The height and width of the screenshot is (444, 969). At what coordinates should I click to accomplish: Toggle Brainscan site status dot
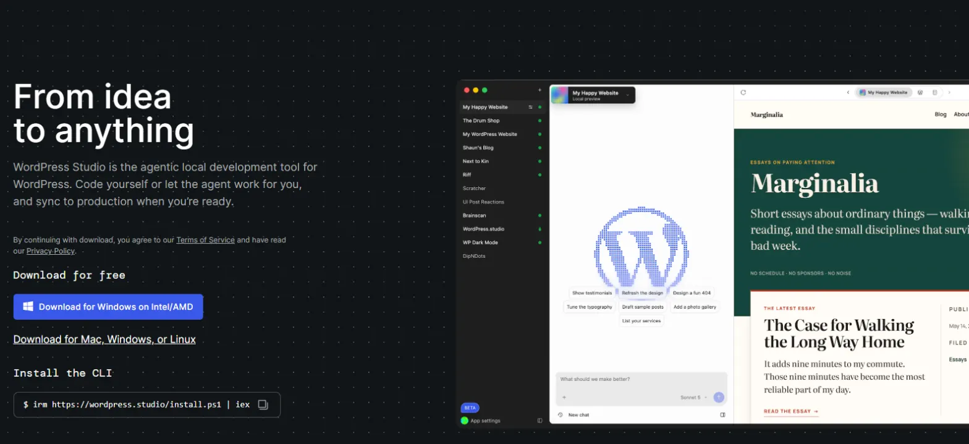click(x=540, y=215)
